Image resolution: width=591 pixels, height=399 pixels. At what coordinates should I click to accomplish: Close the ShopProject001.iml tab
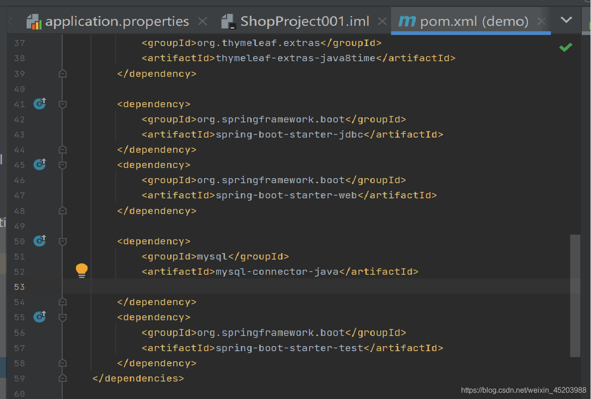coord(382,21)
